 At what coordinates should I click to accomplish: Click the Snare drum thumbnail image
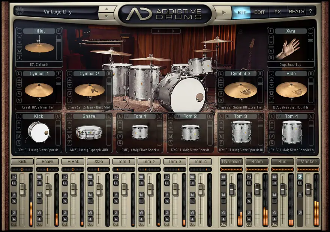89,132
